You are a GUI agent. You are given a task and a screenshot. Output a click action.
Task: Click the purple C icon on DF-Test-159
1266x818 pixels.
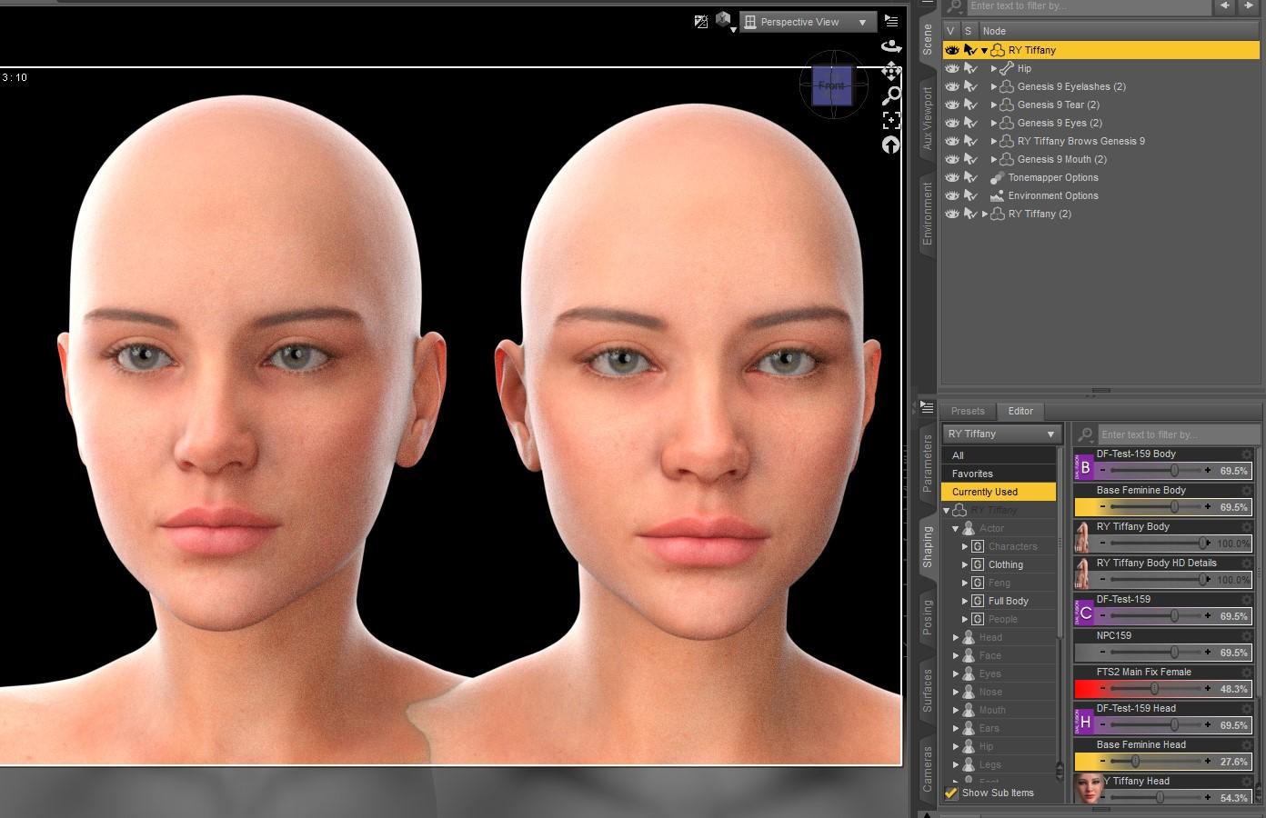tap(1084, 613)
